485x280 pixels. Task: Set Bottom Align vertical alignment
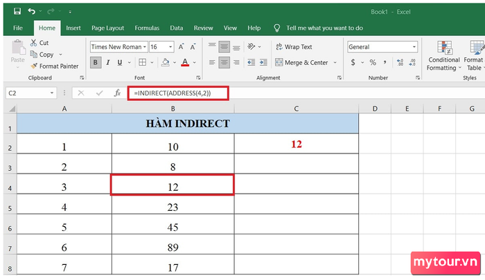236,47
